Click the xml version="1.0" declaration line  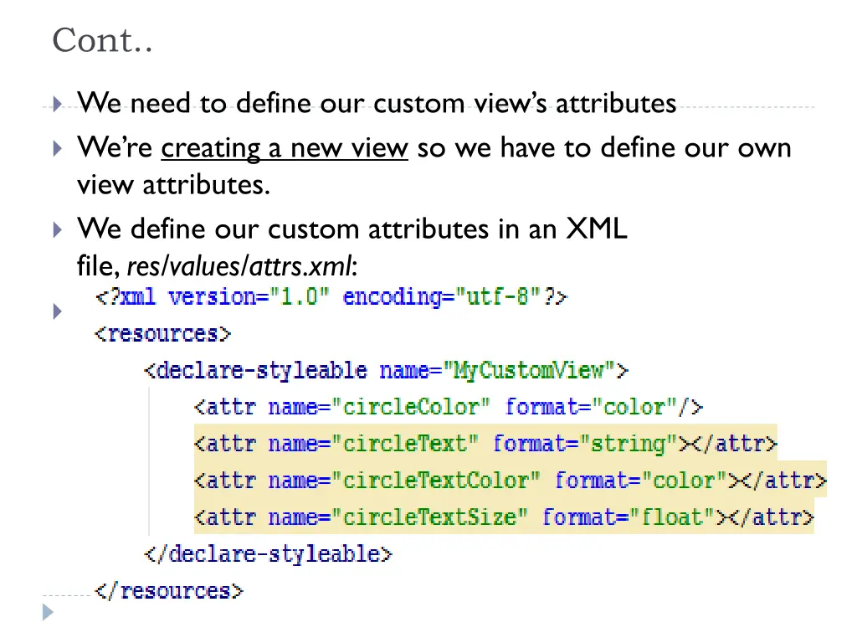tap(331, 297)
